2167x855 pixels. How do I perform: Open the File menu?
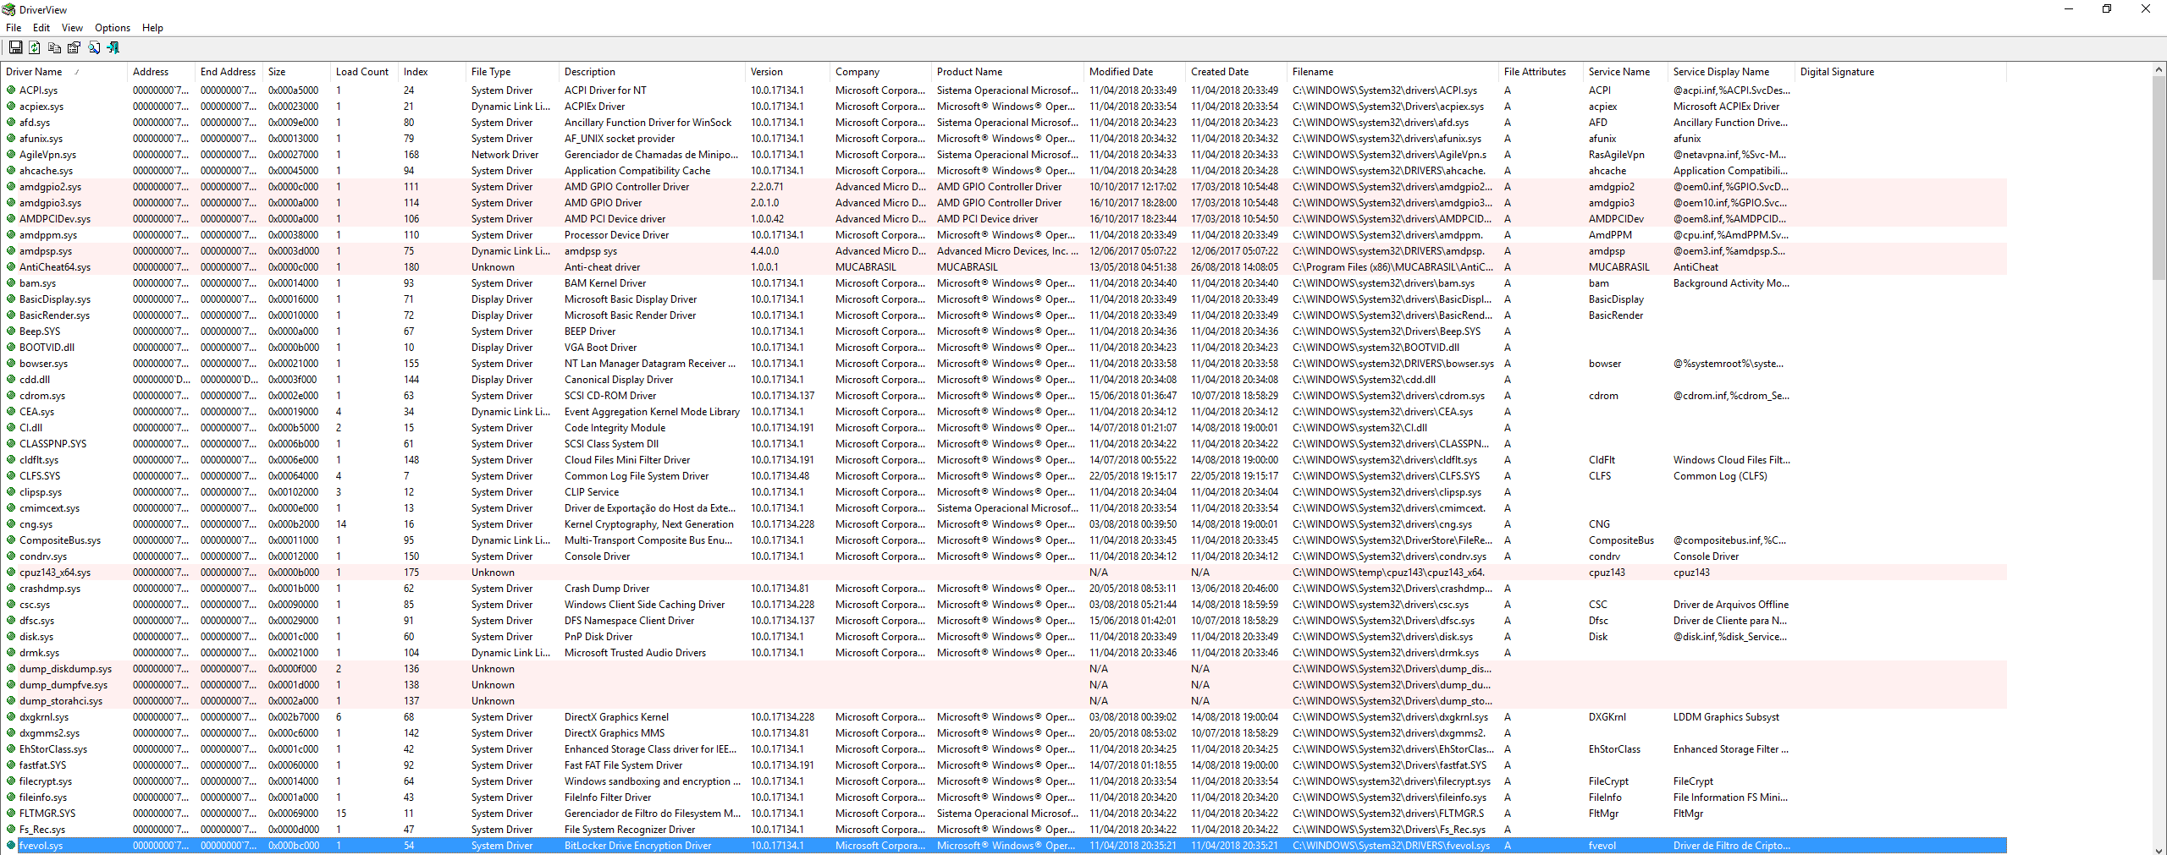click(x=14, y=28)
